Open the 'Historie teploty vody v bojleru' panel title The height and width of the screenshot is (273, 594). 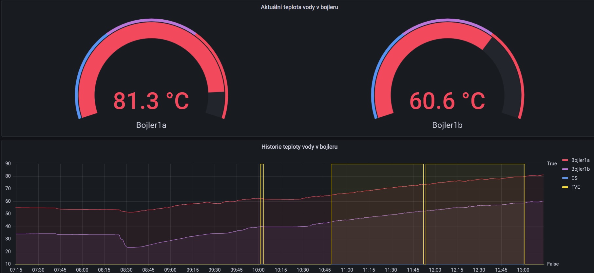tap(299, 147)
